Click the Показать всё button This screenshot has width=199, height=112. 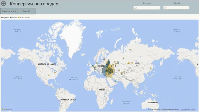point(9,11)
